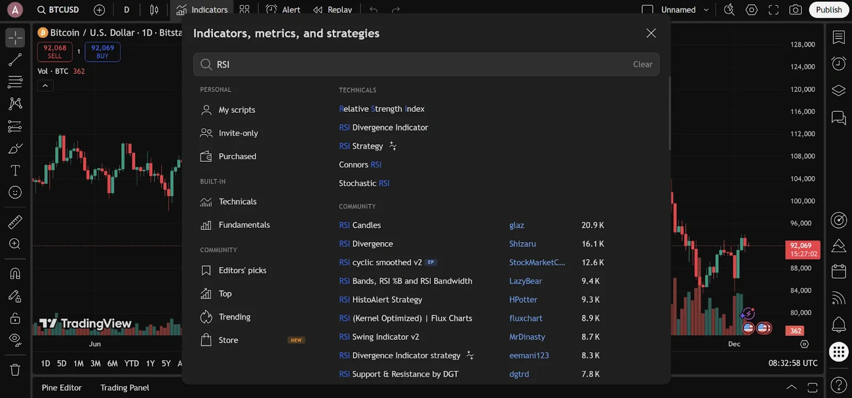Open the BTCUSD symbol search
The height and width of the screenshot is (398, 852).
click(58, 10)
